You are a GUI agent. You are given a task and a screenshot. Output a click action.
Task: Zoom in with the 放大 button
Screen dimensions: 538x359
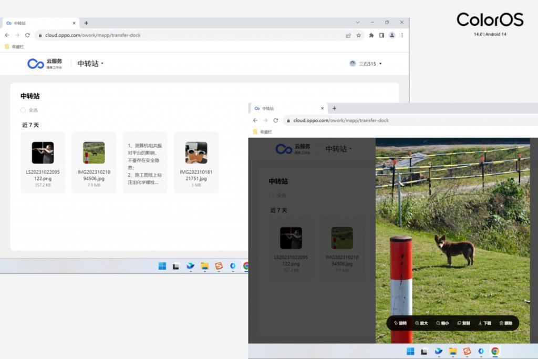coord(421,323)
